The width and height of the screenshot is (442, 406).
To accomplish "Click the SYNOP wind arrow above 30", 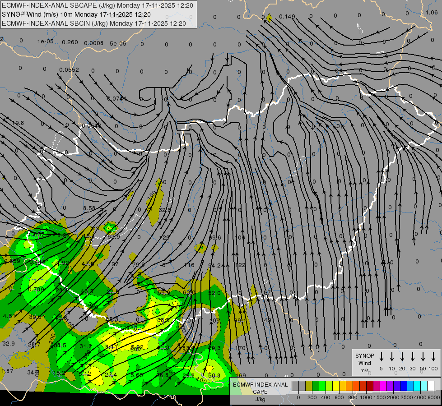I will pyautogui.click(x=412, y=357).
